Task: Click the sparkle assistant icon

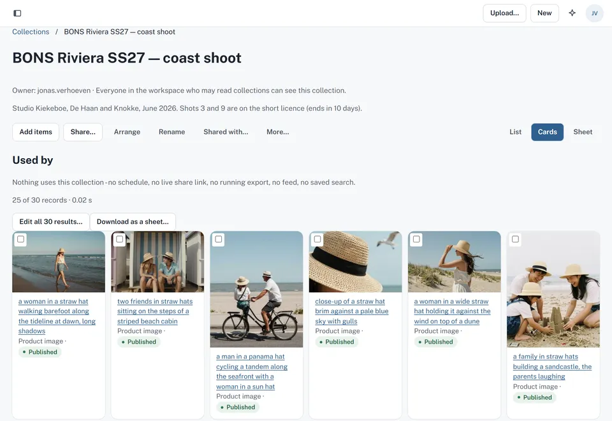Action: click(572, 13)
